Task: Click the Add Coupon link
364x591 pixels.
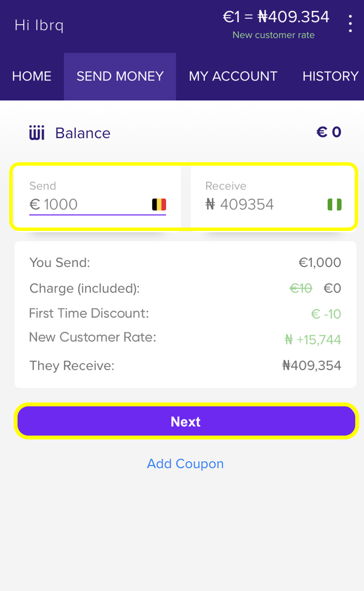Action: pyautogui.click(x=185, y=463)
